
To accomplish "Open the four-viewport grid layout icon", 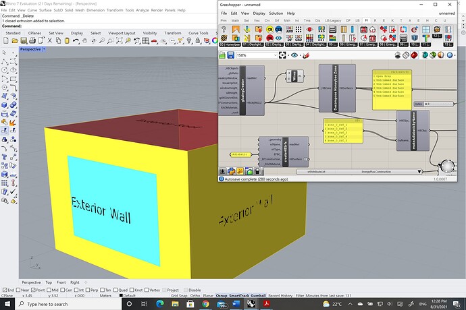I will [145, 40].
